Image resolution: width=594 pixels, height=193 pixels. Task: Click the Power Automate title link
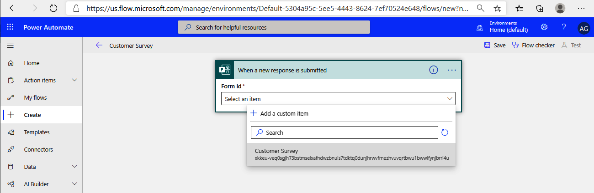48,27
